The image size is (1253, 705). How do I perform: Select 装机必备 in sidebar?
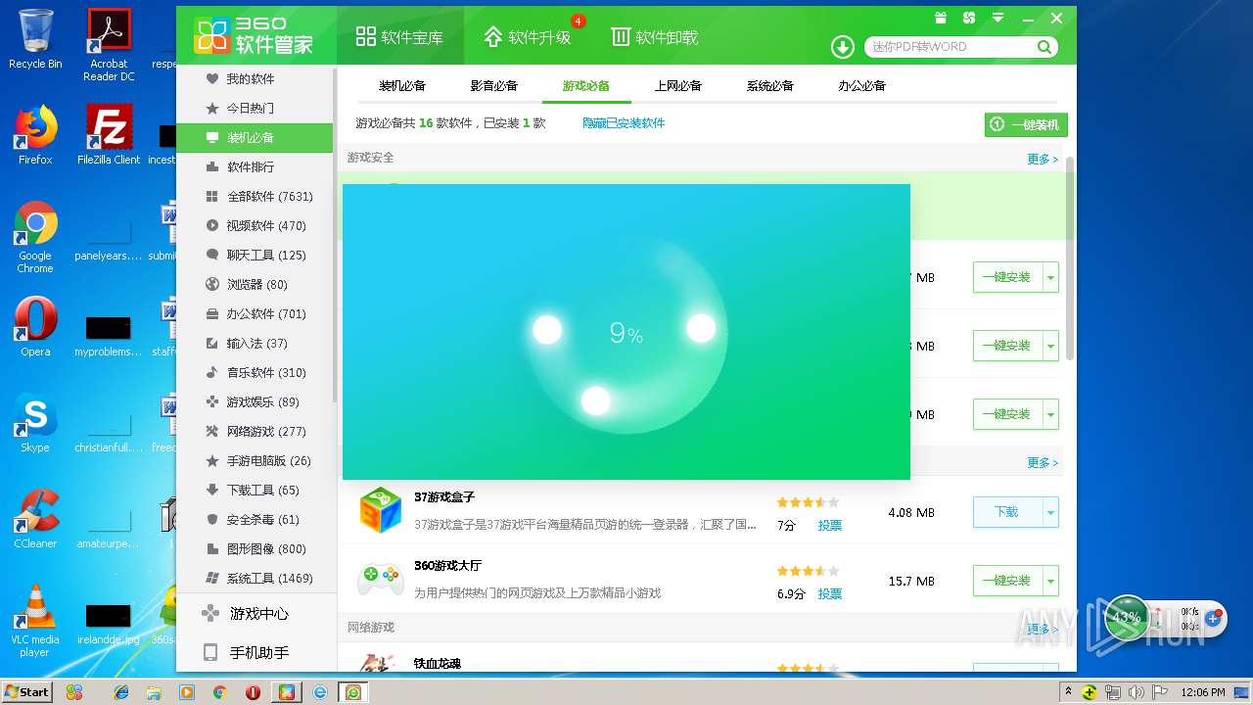(255, 137)
